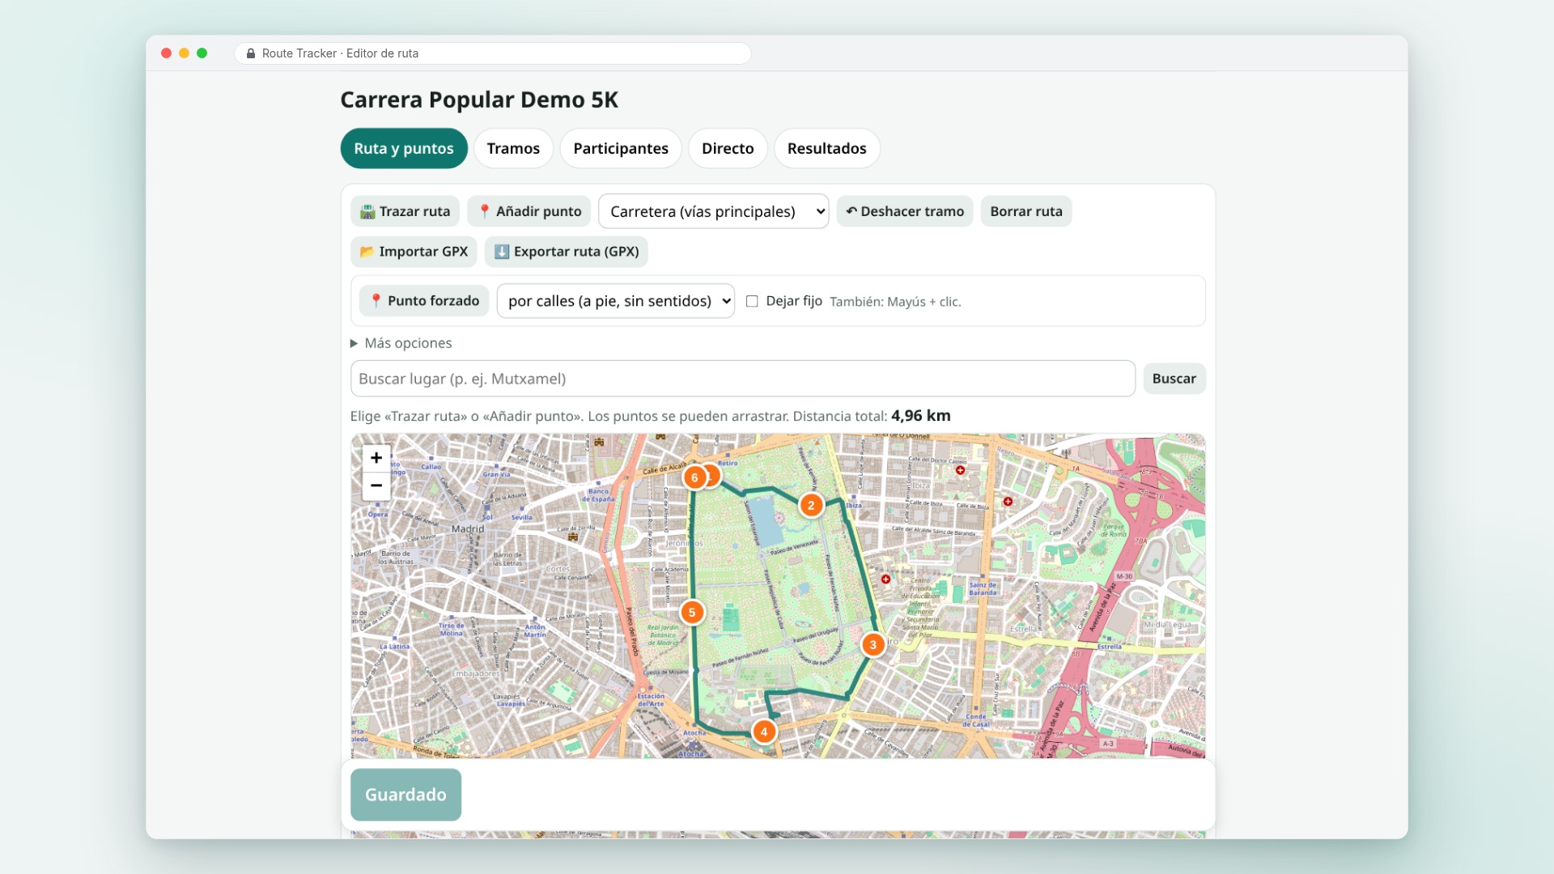The image size is (1554, 874).
Task: Expand the Más opciones section
Action: click(x=401, y=343)
